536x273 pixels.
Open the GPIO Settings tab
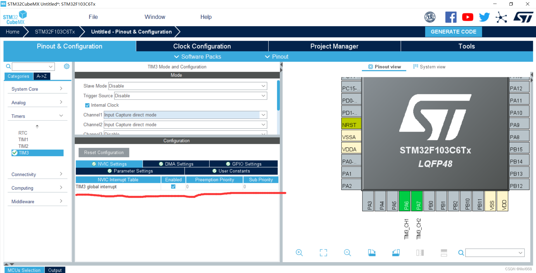pyautogui.click(x=244, y=164)
